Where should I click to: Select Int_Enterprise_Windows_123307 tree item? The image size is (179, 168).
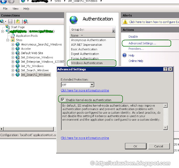(43, 62)
